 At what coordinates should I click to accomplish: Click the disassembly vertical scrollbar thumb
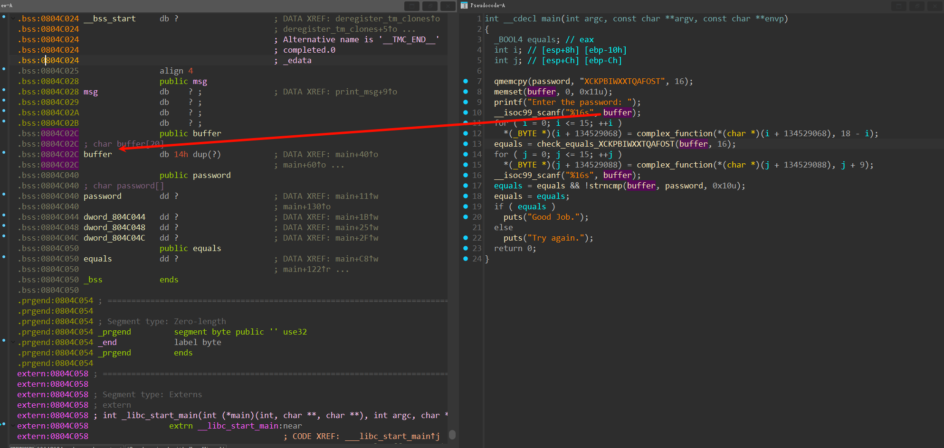[x=452, y=434]
